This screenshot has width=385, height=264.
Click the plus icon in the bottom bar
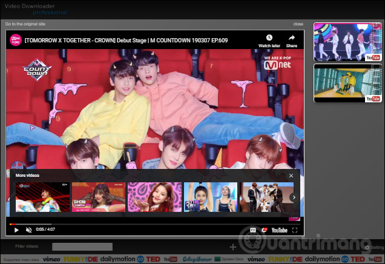point(233,247)
